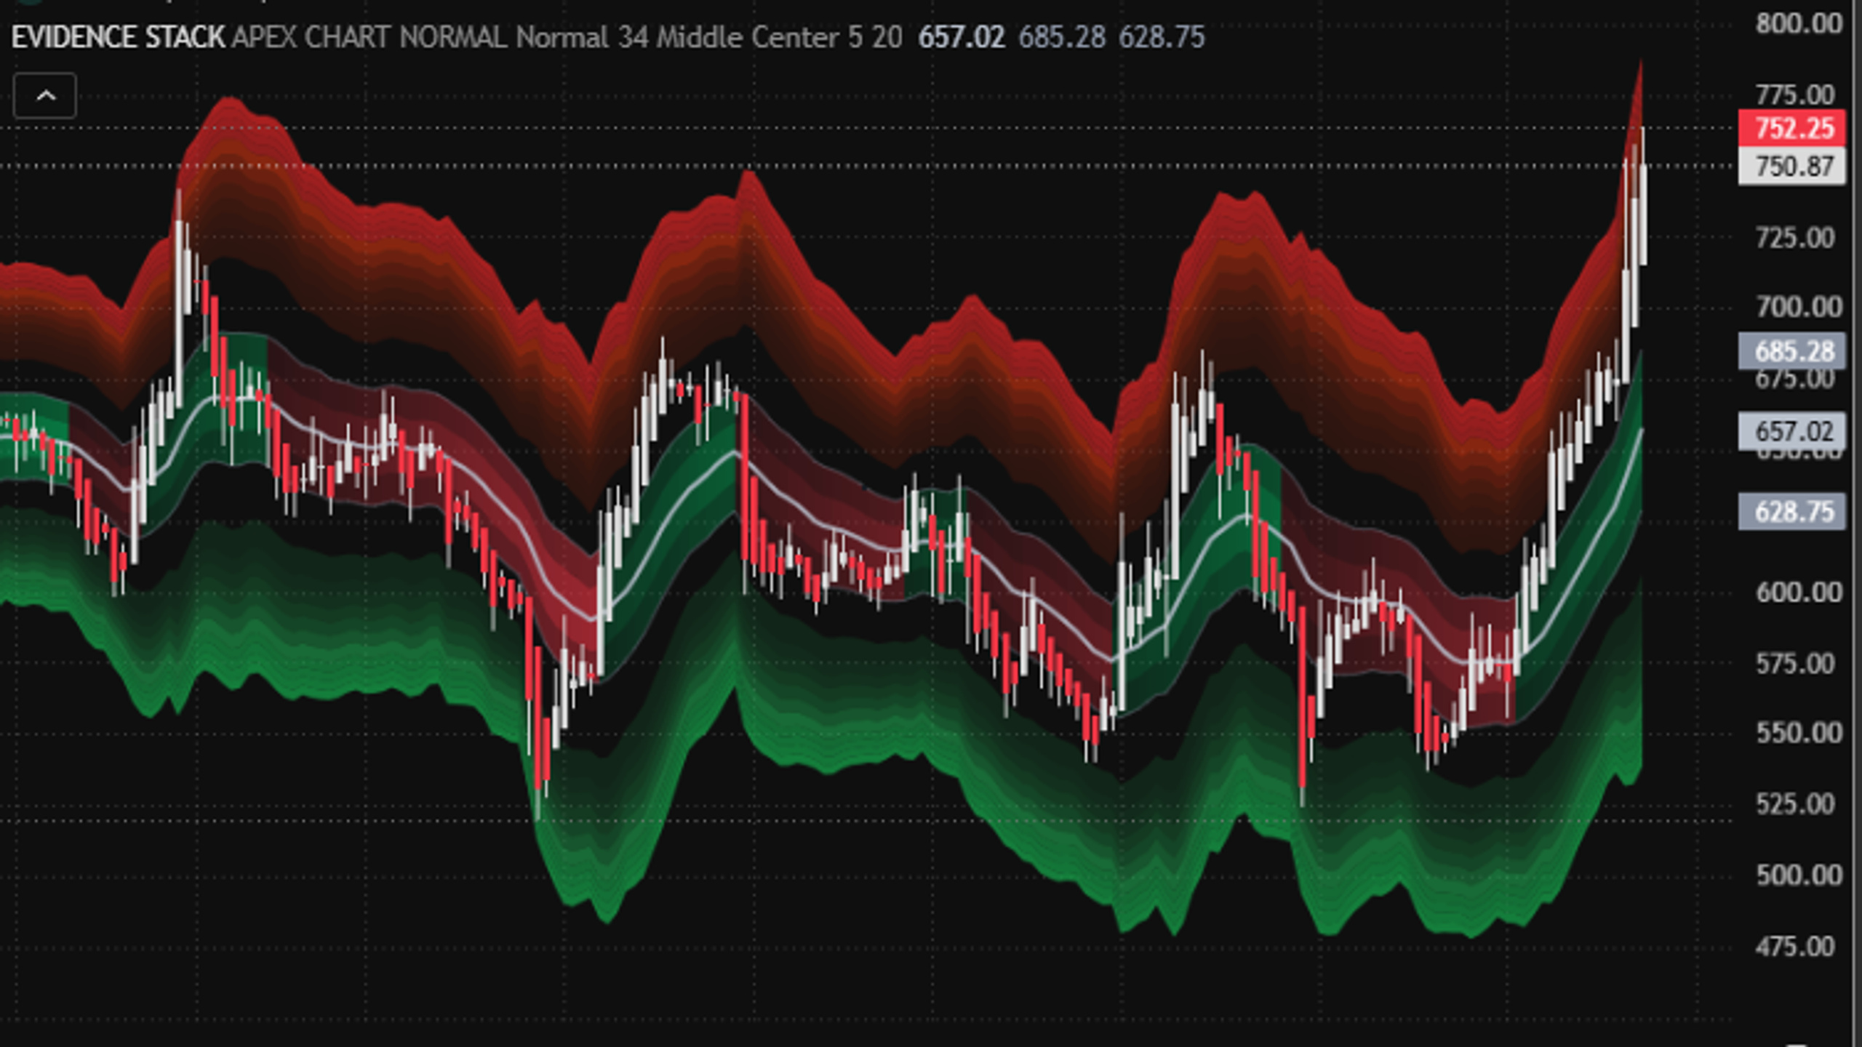
Task: Click the 475.00 price scale label
Action: pos(1795,946)
